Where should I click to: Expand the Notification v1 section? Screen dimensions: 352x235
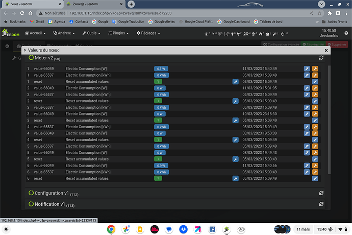pyautogui.click(x=52, y=204)
